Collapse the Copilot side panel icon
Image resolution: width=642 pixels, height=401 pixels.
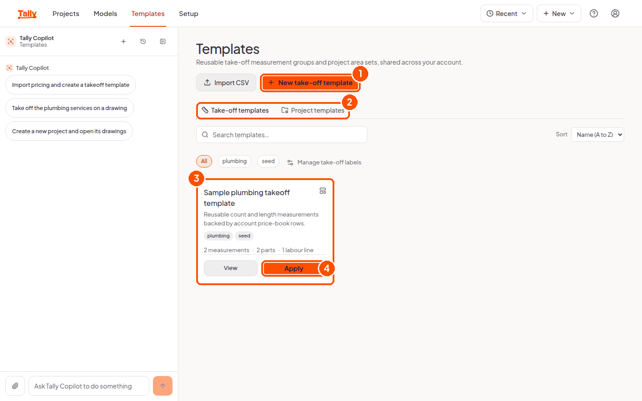pyautogui.click(x=163, y=41)
